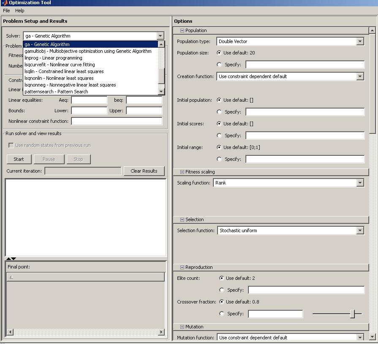Image resolution: width=378 pixels, height=344 pixels.
Task: Click the Elite count Specify field
Action: [x=306, y=290]
